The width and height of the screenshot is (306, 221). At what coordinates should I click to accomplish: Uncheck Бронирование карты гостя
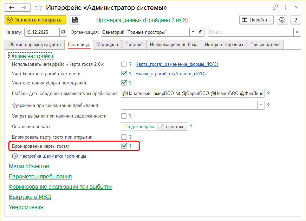(124, 146)
